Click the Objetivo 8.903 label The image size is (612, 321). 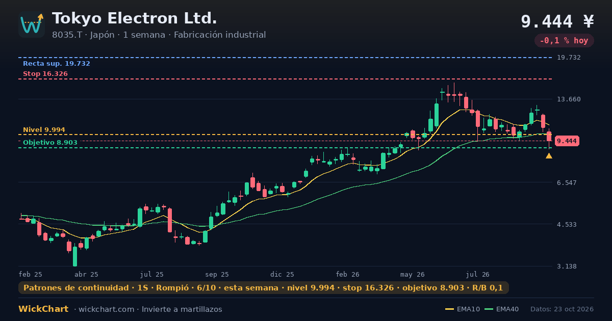pos(50,143)
